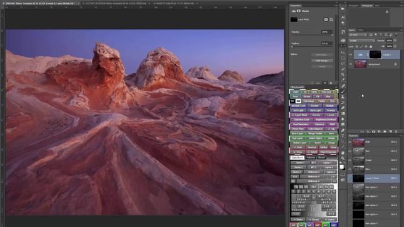404x227 pixels.
Task: Lock all icon in Layers lock row
Action: 371,47
